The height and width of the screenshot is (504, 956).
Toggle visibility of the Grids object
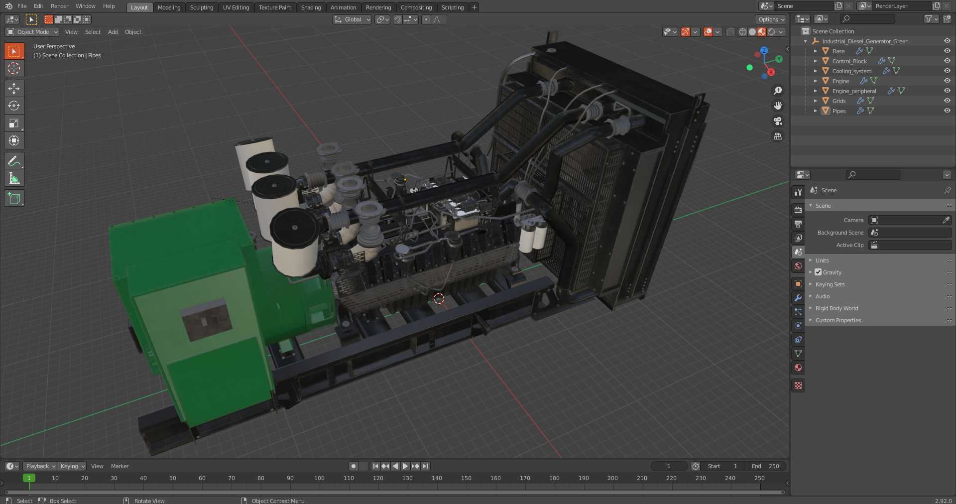coord(947,101)
